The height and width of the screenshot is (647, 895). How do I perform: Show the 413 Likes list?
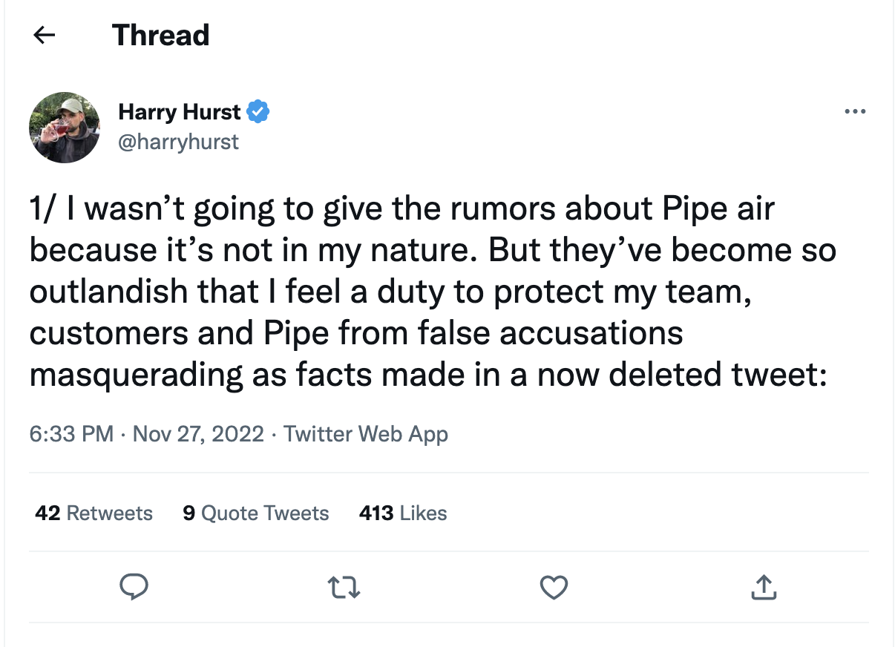tap(402, 513)
